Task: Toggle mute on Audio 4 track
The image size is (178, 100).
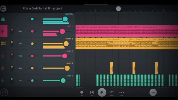Action: (12, 68)
